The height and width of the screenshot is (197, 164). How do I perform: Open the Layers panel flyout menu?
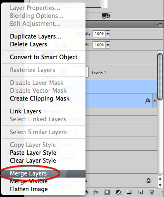coord(159,25)
